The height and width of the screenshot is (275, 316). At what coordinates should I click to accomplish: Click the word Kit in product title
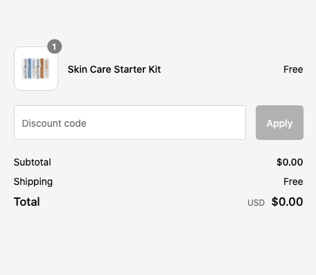(x=155, y=69)
